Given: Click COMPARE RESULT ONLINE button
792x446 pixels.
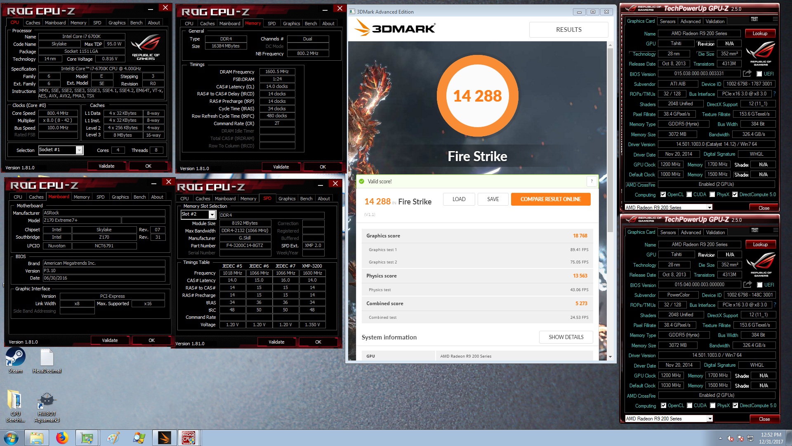Looking at the screenshot, I should click(550, 199).
